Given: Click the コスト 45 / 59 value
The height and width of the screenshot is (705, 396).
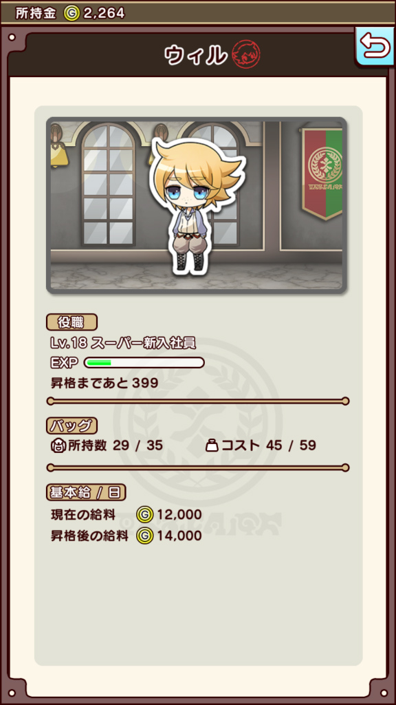Looking at the screenshot, I should [269, 445].
